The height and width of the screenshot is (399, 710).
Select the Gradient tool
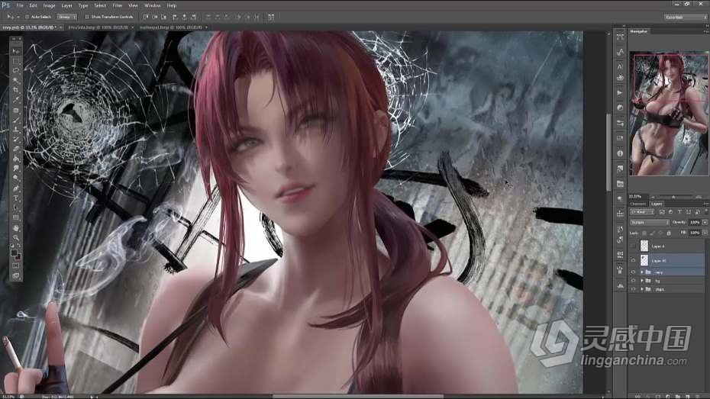[16, 159]
